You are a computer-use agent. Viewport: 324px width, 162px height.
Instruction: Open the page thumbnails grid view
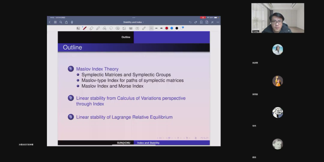[55, 22]
